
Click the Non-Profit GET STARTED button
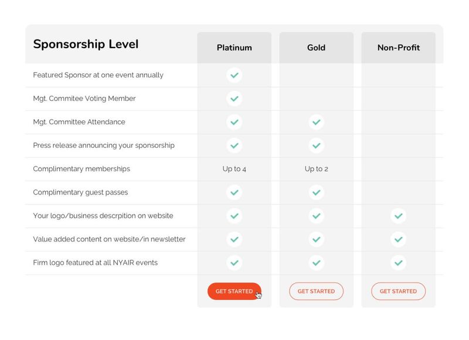399,291
